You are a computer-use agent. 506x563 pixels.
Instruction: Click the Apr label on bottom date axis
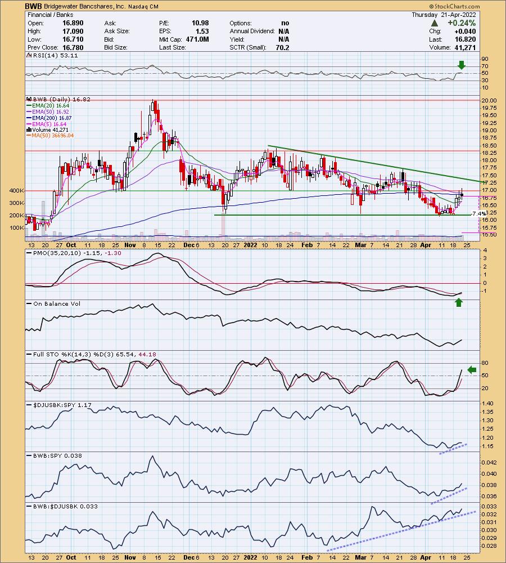click(x=426, y=557)
